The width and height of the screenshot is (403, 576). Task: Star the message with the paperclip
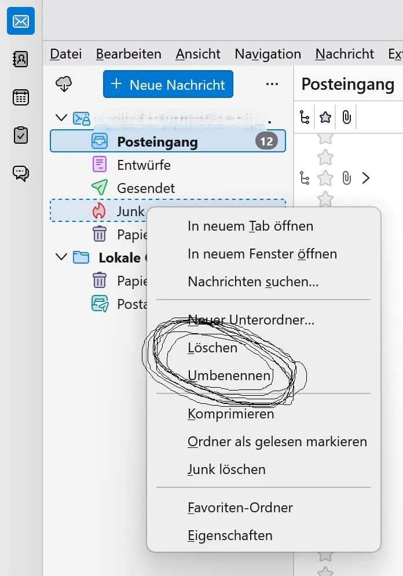pos(325,178)
